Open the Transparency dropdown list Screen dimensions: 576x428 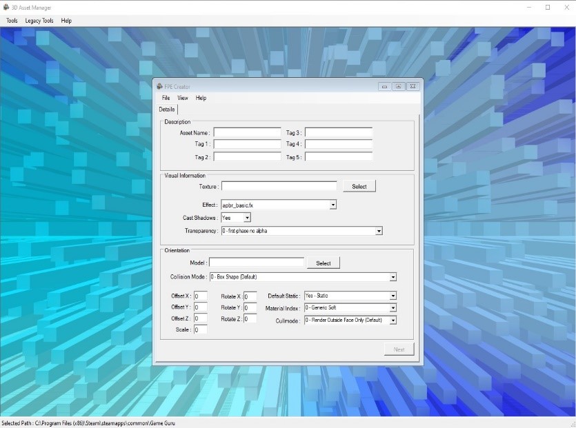379,232
